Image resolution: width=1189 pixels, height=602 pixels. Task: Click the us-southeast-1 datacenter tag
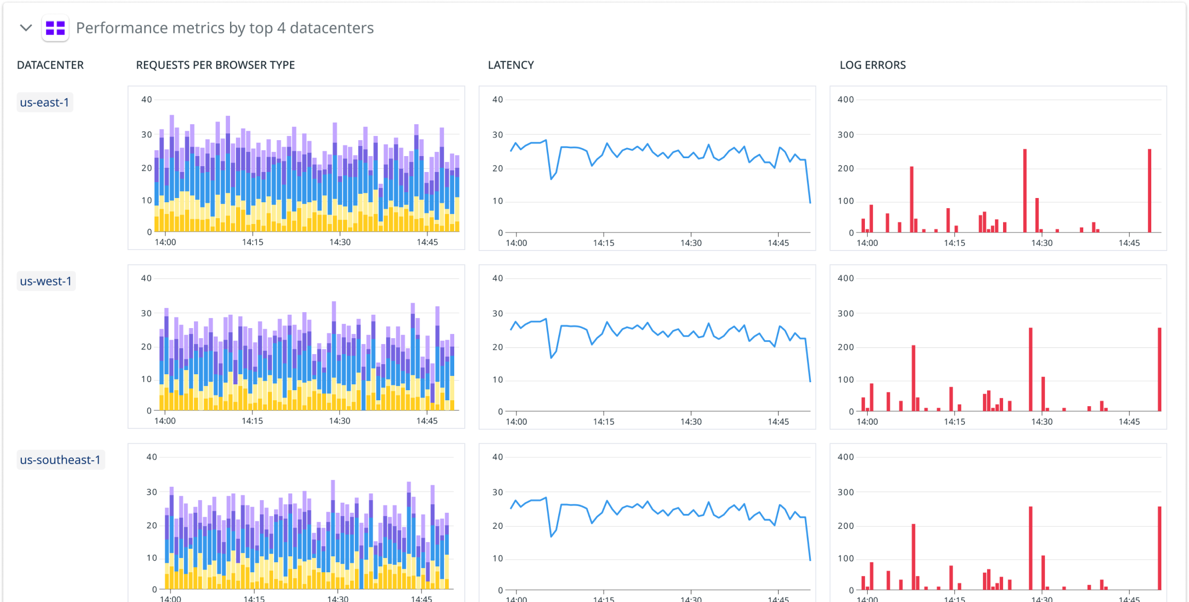click(x=60, y=460)
